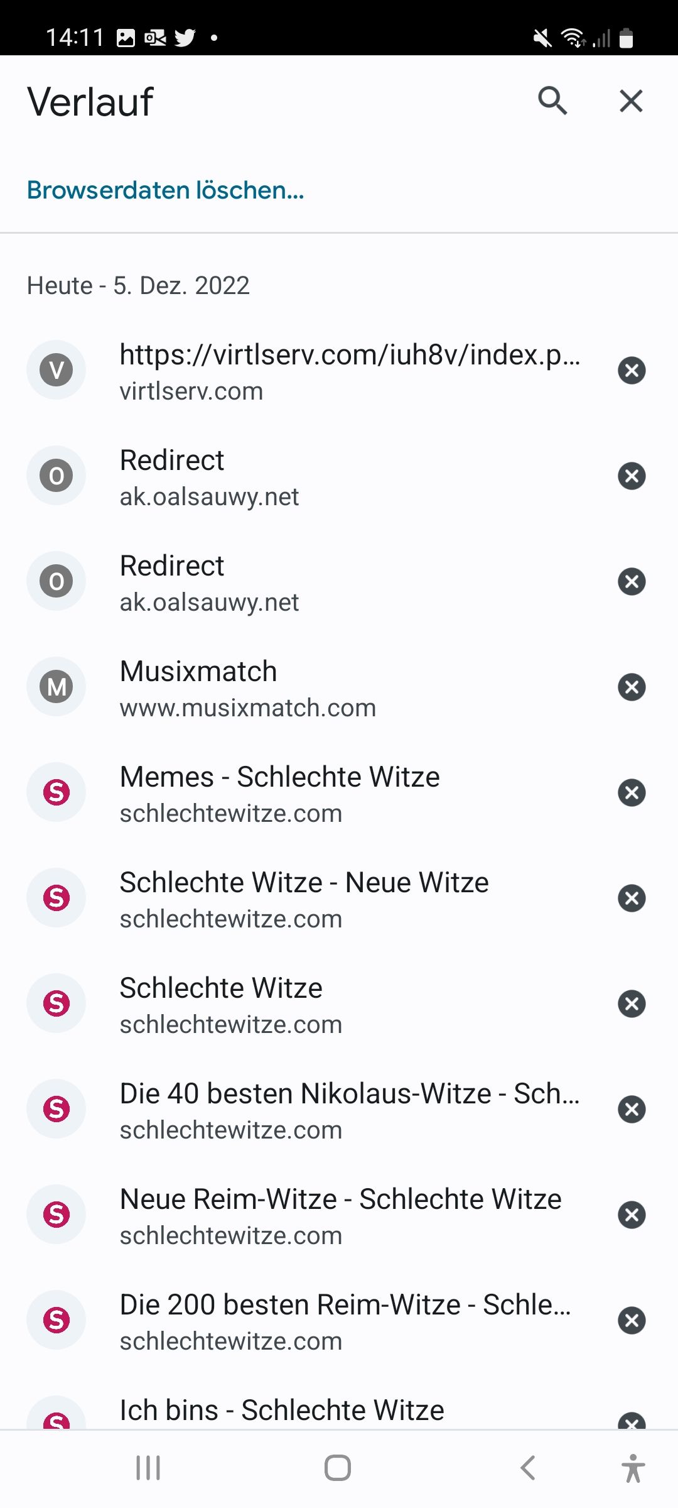Tap the Android back navigation arrow
This screenshot has width=678, height=1508.
(x=528, y=1468)
